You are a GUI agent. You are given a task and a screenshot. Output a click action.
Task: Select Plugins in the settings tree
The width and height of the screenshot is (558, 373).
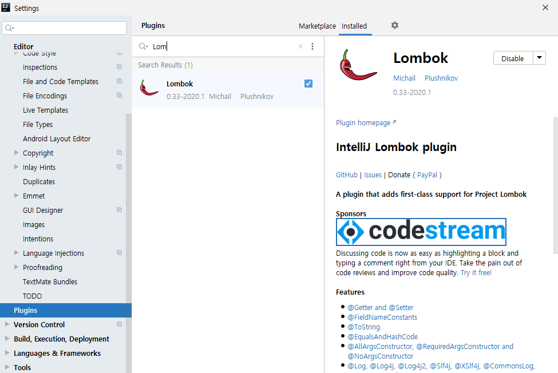tap(66, 311)
